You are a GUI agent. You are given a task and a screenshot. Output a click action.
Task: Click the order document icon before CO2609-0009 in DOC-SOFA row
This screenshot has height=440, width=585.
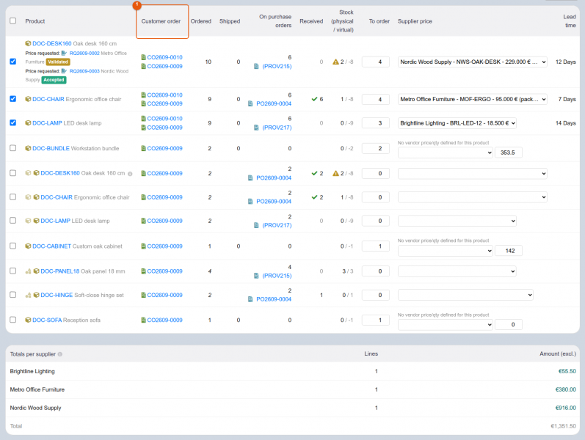coord(144,320)
